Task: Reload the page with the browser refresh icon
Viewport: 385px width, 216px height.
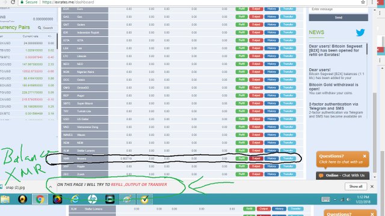Action: (x=13, y=2)
